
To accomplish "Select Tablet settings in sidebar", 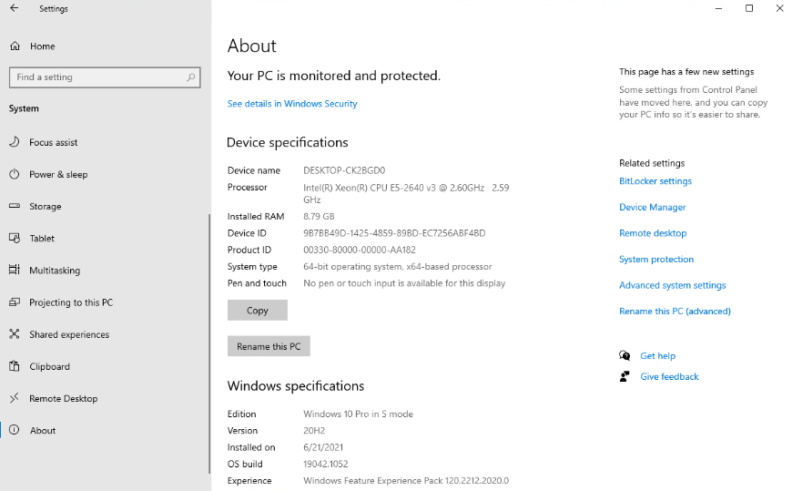I will click(41, 238).
